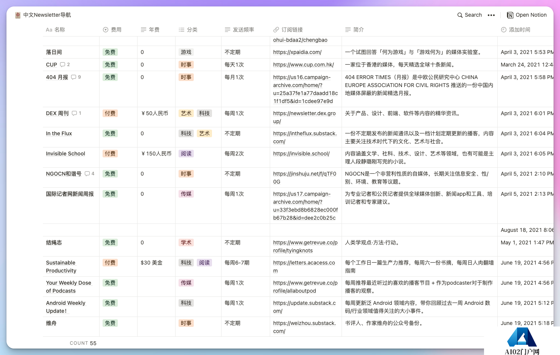Click the Notion logo icon
This screenshot has width=560, height=355.
tap(510, 15)
